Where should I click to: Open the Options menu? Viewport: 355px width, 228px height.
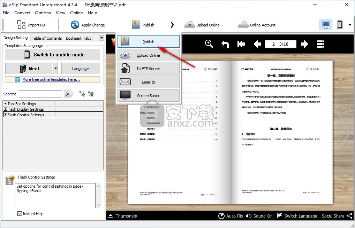[43, 13]
